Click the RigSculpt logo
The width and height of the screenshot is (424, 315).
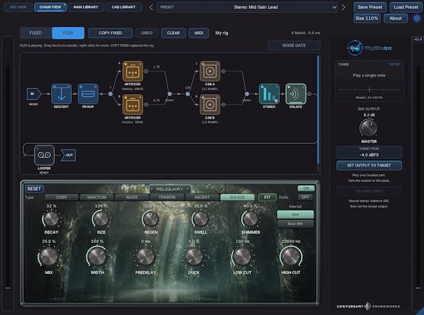click(x=370, y=48)
